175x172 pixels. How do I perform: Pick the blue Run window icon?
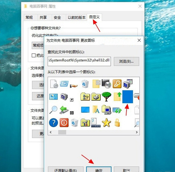(x=64, y=84)
